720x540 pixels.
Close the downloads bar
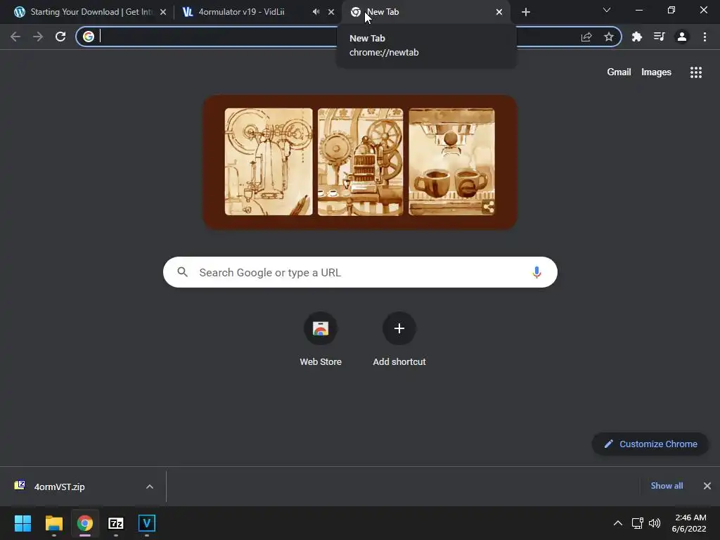click(707, 486)
